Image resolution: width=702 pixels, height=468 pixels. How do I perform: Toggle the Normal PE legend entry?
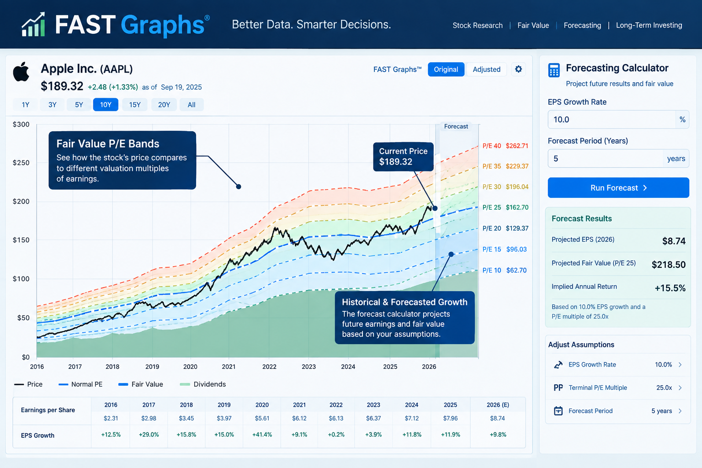click(x=80, y=384)
